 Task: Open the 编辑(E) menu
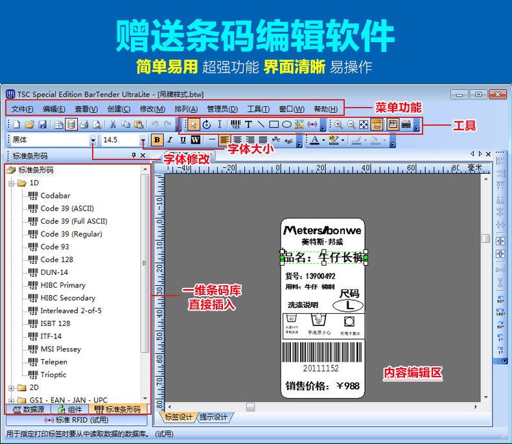point(54,109)
